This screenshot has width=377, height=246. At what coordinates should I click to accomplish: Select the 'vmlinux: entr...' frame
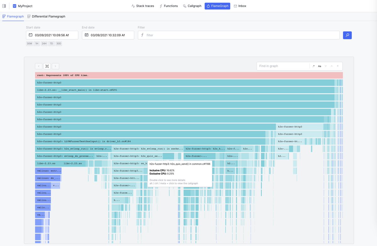point(48,171)
